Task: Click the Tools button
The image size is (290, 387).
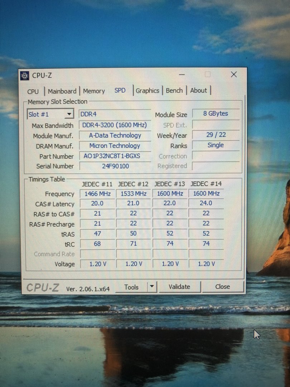Action: 131,287
